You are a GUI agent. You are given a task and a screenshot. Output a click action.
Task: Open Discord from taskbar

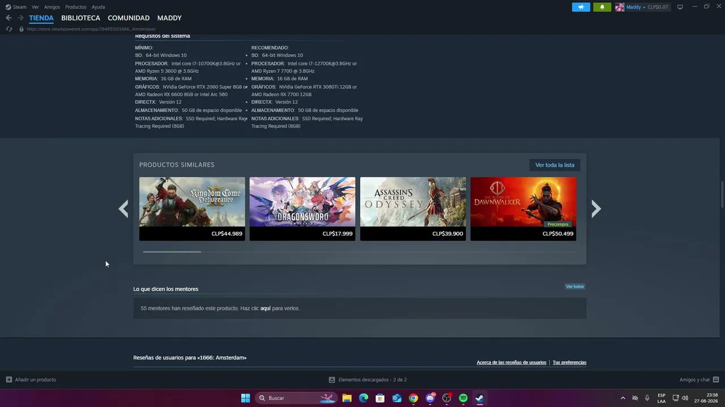[430, 398]
